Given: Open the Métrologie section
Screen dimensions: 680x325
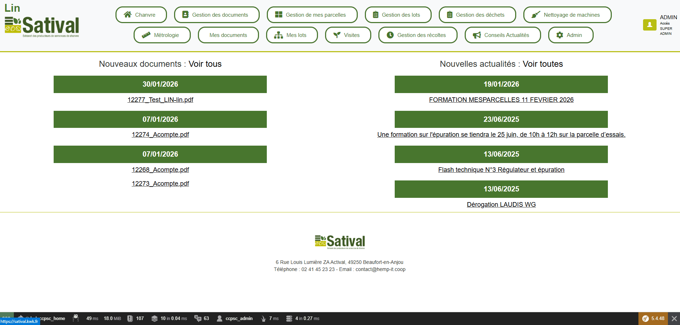Looking at the screenshot, I should tap(162, 35).
